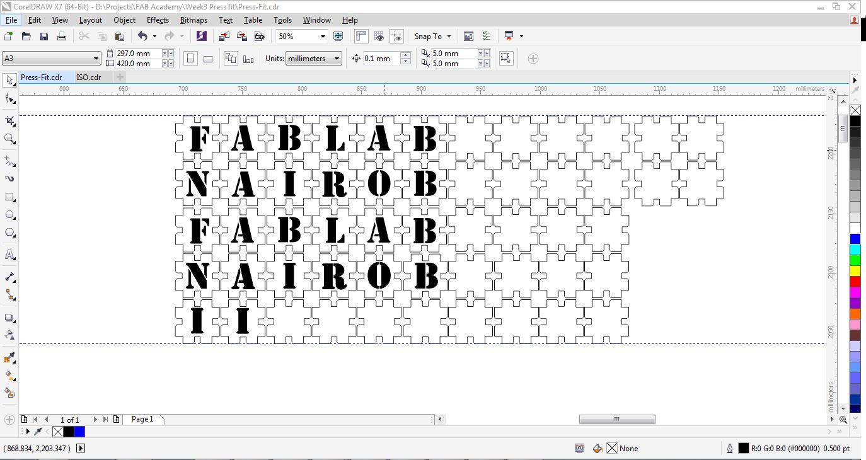
Task: Expand the A3 page size dropdown
Action: pyautogui.click(x=96, y=59)
